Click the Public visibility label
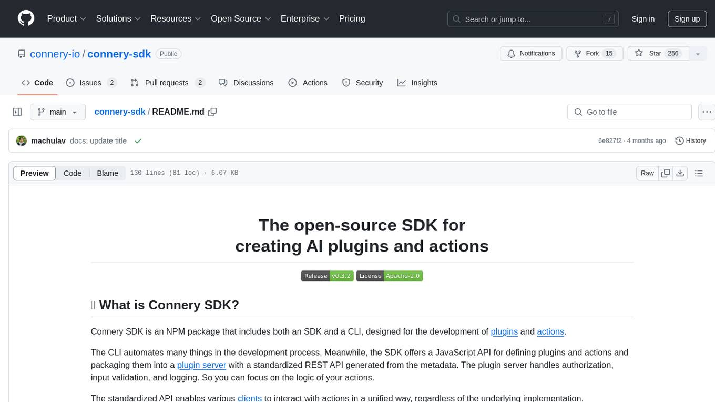Viewport: 715px width, 402px height. click(x=168, y=54)
